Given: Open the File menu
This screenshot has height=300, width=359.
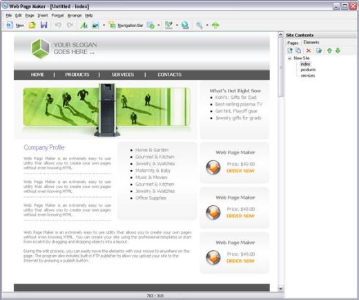Looking at the screenshot, I should click(9, 15).
